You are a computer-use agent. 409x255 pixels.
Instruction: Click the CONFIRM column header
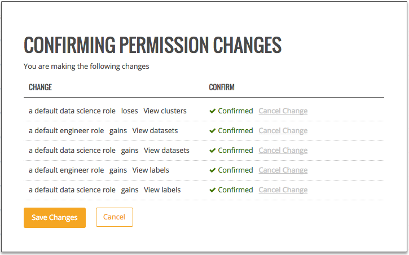[222, 87]
